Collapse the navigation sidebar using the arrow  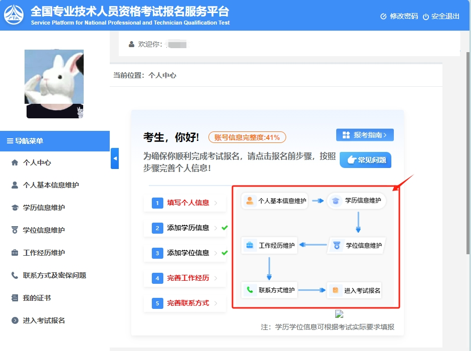click(115, 158)
